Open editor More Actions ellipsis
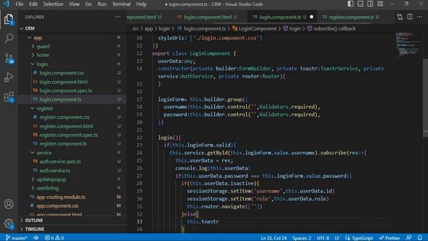Image resolution: width=428 pixels, height=241 pixels. tap(419, 17)
